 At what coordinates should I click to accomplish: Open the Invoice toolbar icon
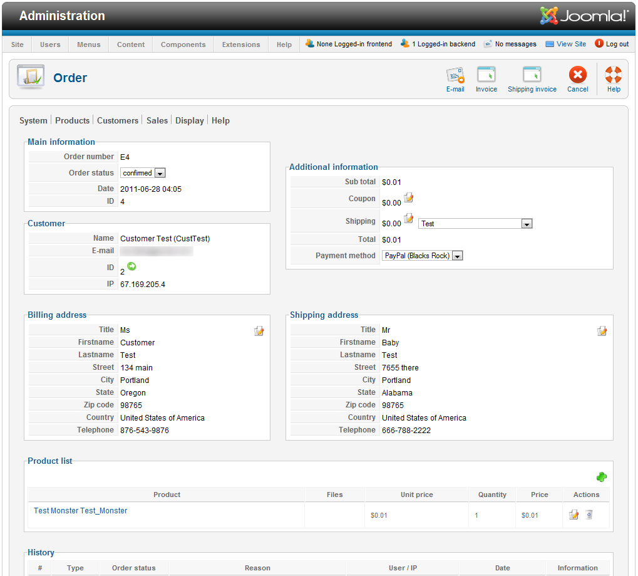486,76
